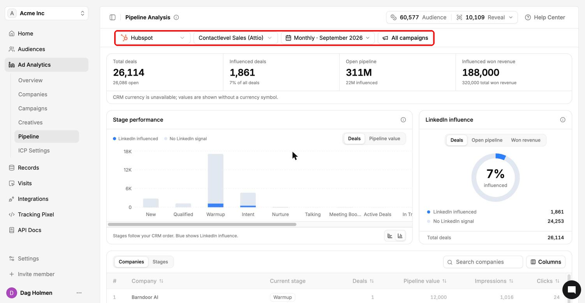The width and height of the screenshot is (585, 303).
Task: Select the Companies tab
Action: click(x=131, y=262)
